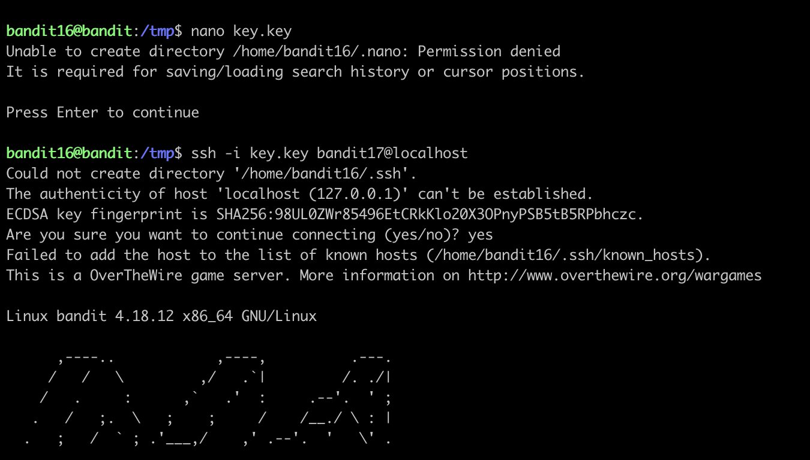Click the SHA256 key fingerprint string
The height and width of the screenshot is (460, 810).
430,214
